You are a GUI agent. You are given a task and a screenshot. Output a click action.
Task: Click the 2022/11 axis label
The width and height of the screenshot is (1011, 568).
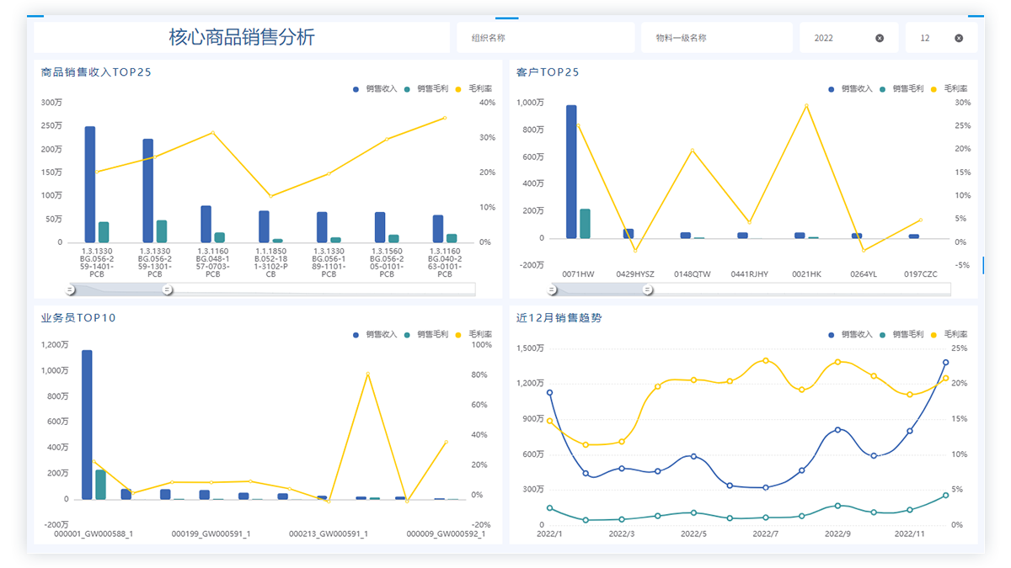[910, 533]
